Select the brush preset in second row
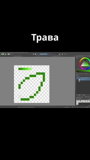Viewport: 90px width, 160px height. [x=77, y=104]
